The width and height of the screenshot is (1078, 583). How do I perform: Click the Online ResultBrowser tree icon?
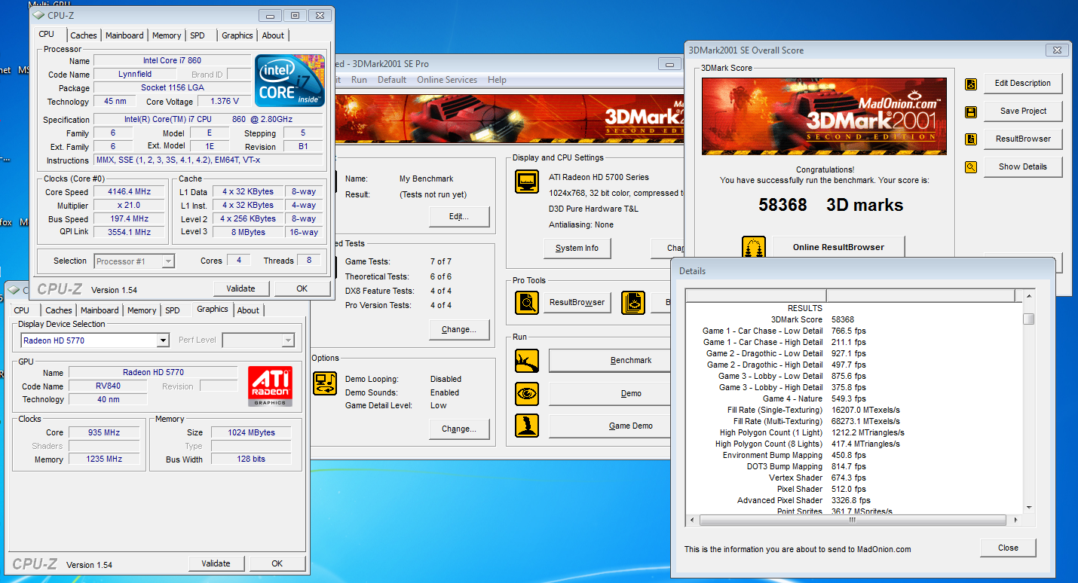(753, 247)
